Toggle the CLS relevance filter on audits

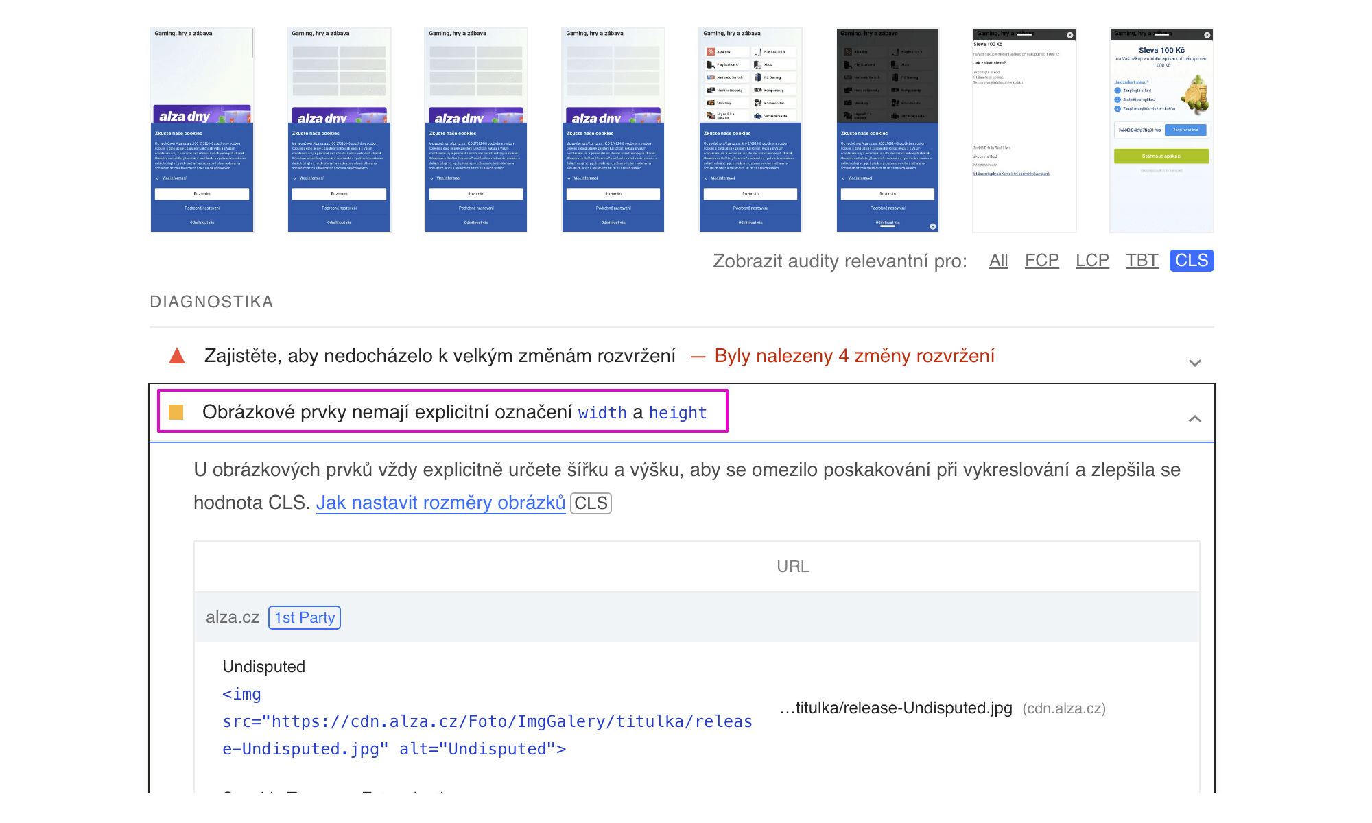tap(1192, 261)
